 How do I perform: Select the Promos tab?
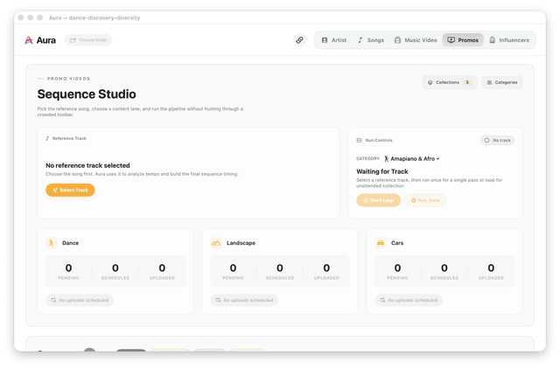point(463,40)
